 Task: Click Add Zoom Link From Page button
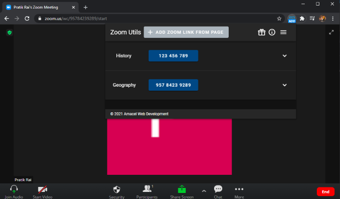click(x=186, y=32)
